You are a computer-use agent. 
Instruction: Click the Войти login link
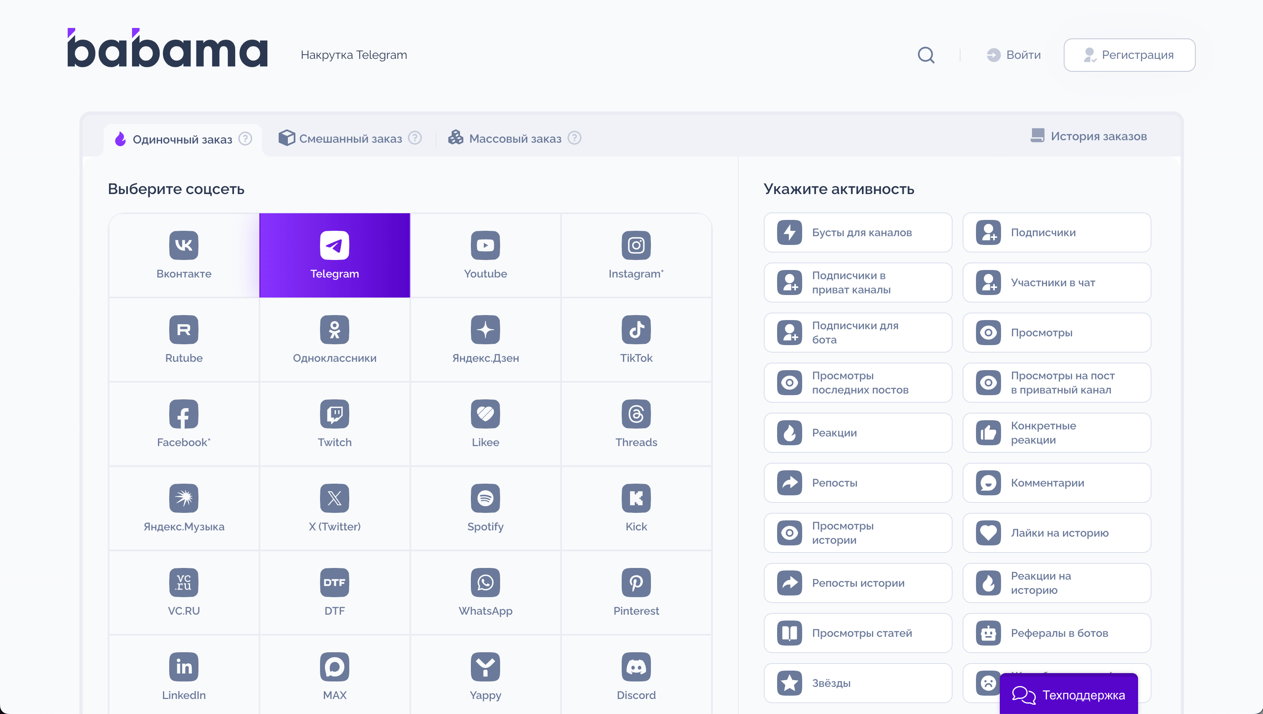(1014, 55)
